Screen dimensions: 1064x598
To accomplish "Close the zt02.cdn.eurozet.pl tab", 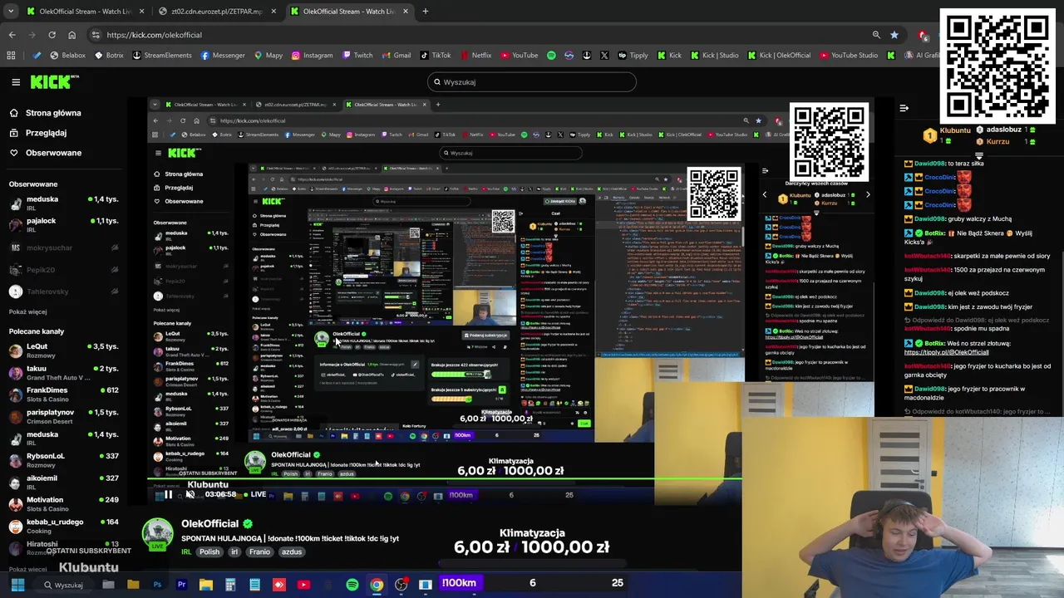I will pyautogui.click(x=273, y=12).
